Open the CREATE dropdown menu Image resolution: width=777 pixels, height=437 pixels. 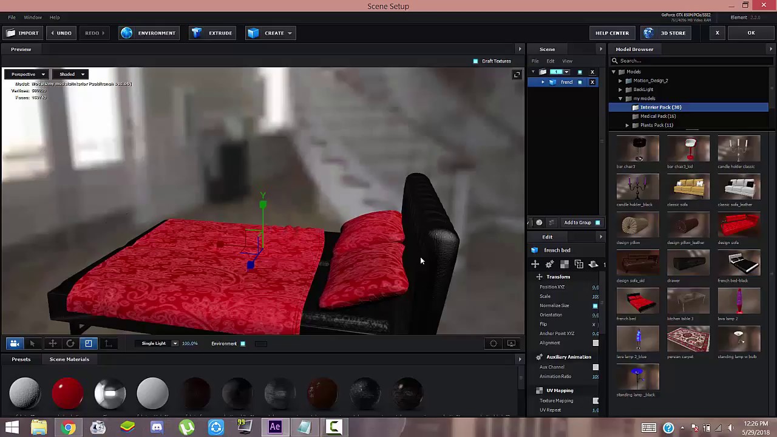(x=270, y=33)
